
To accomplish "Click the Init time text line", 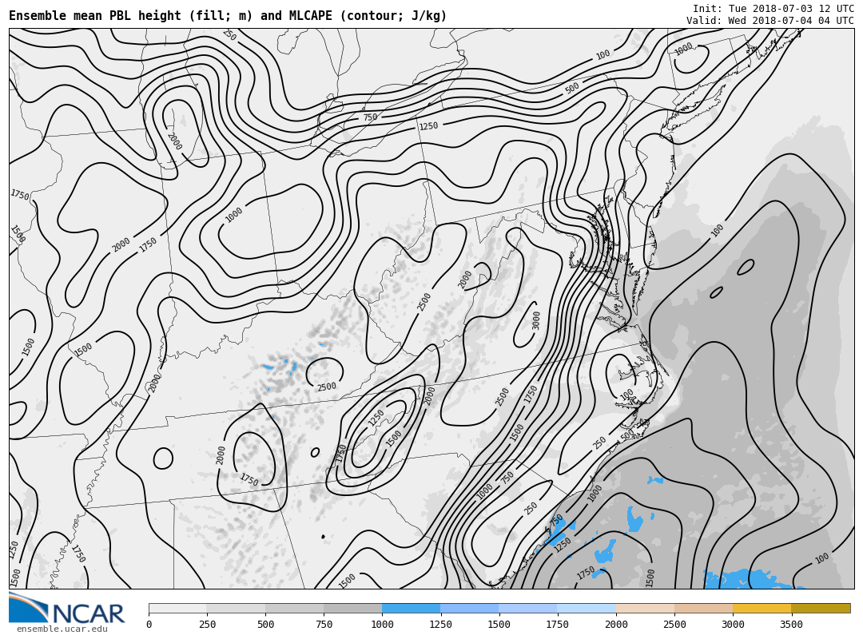I will [x=773, y=9].
